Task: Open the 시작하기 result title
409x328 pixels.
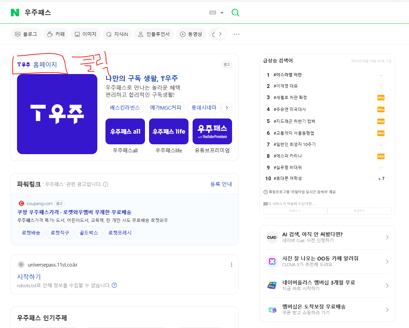Action: click(x=29, y=276)
